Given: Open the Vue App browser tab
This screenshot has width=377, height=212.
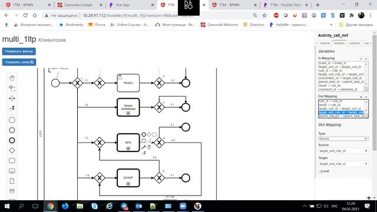Looking at the screenshot, I should (131, 5).
